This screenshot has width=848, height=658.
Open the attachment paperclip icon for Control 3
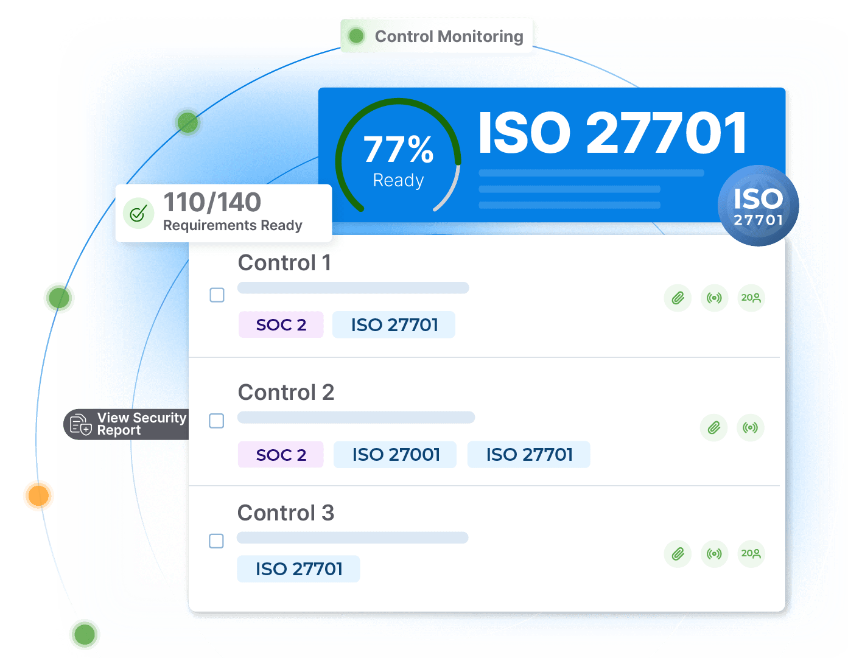pos(678,554)
